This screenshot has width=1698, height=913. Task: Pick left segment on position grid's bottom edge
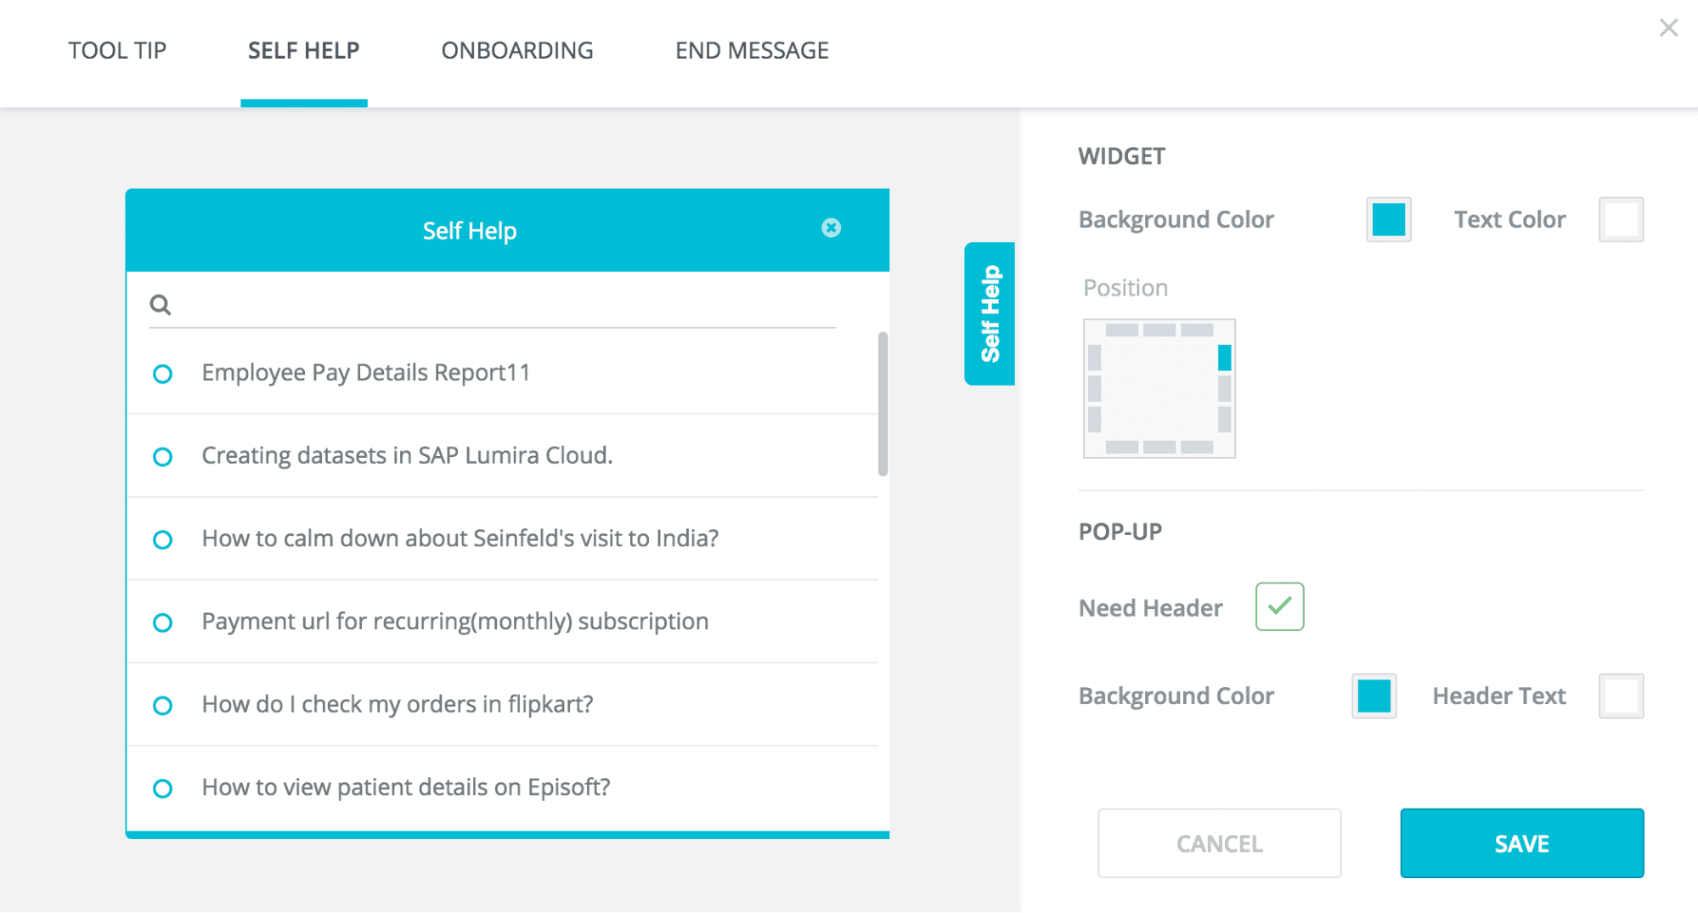[x=1121, y=447]
